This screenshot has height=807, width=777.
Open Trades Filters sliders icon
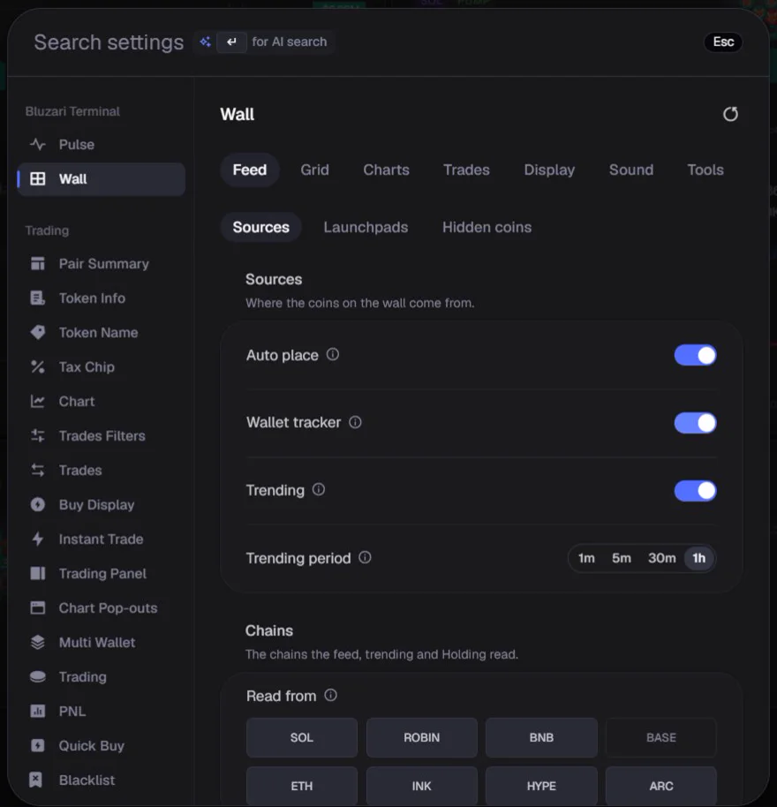[x=38, y=436]
